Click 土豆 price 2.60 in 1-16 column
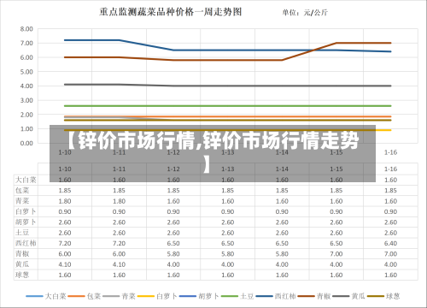Image resolution: width=427 pixels, height=308 pixels. tap(390, 233)
